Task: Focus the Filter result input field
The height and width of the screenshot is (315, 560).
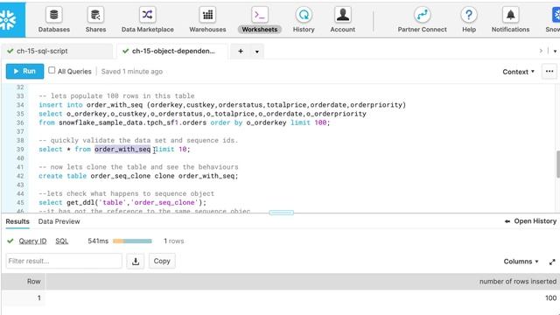Action: coord(64,261)
